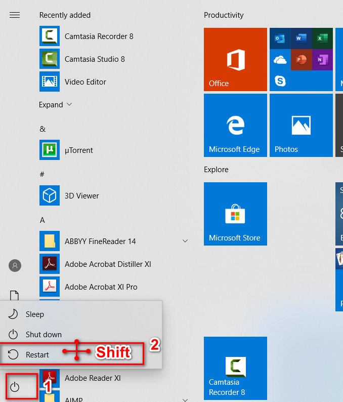Open Outlook from Office tile group
This screenshot has width=343, height=402.
click(280, 38)
